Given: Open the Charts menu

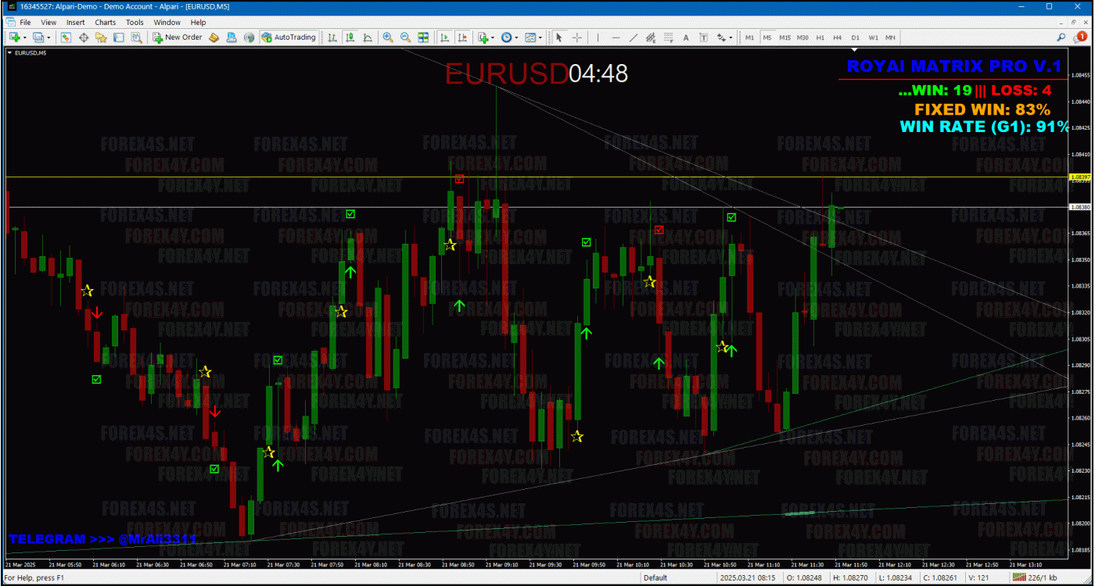Looking at the screenshot, I should coord(106,23).
